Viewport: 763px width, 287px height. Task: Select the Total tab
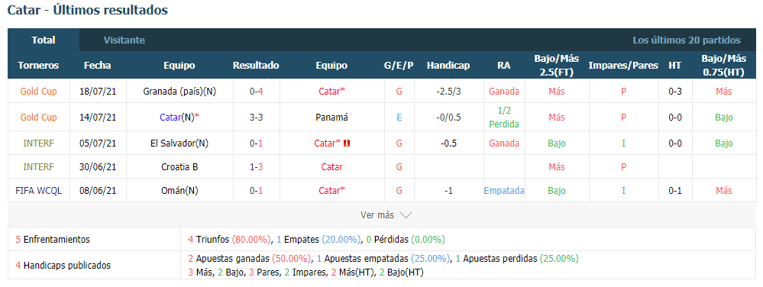coord(44,40)
